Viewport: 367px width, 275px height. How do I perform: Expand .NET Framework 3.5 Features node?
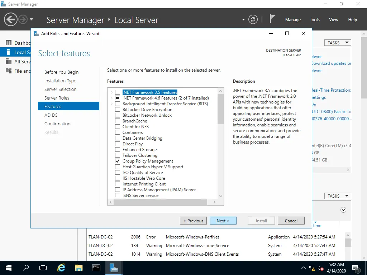111,92
